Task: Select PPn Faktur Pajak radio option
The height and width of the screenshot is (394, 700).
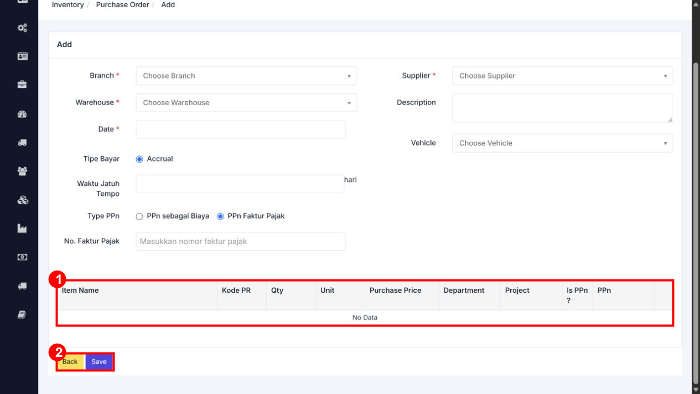Action: click(x=220, y=216)
